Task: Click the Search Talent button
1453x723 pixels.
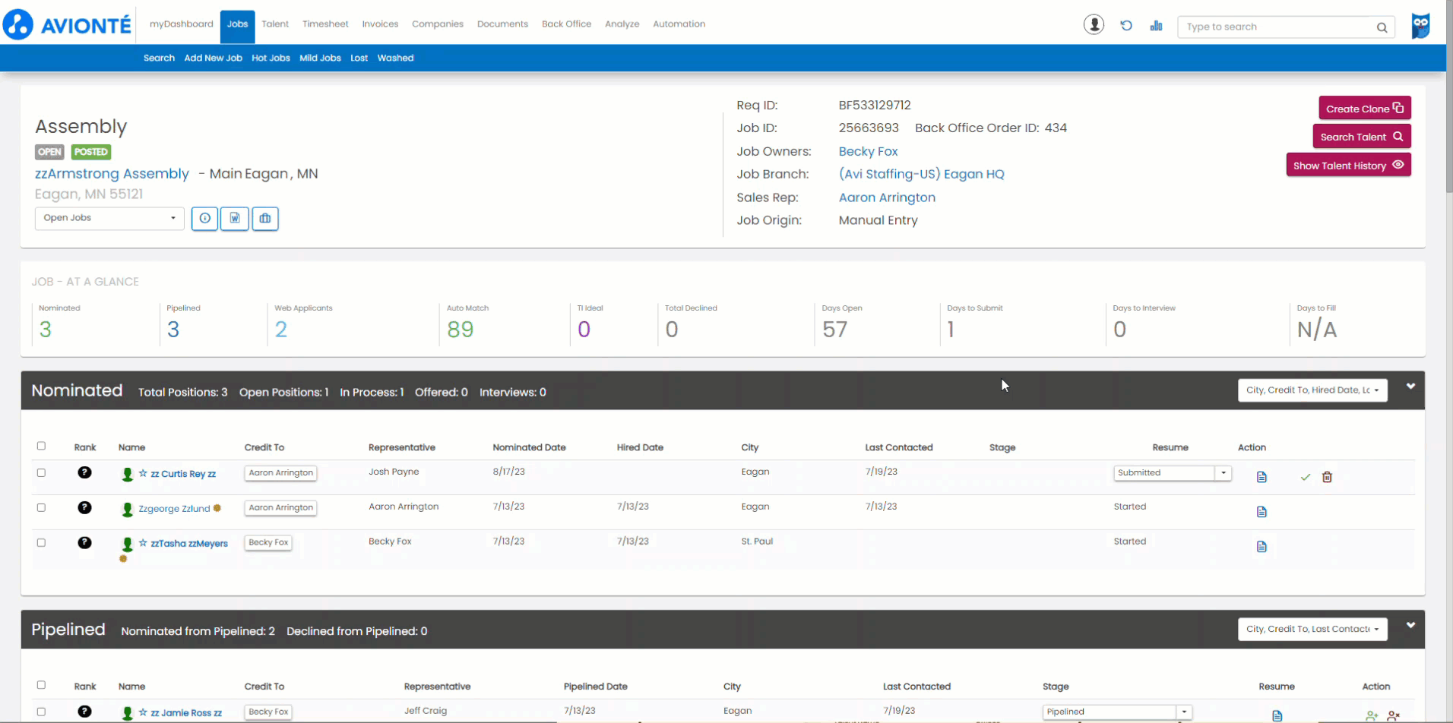Action: tap(1362, 137)
